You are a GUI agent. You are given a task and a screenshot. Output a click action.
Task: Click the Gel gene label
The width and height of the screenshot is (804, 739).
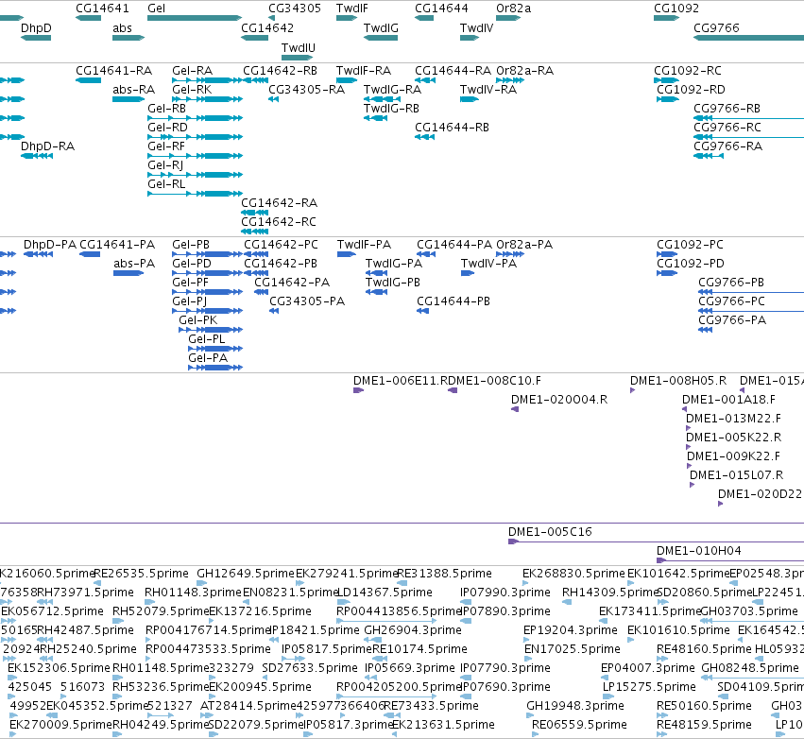click(x=157, y=9)
